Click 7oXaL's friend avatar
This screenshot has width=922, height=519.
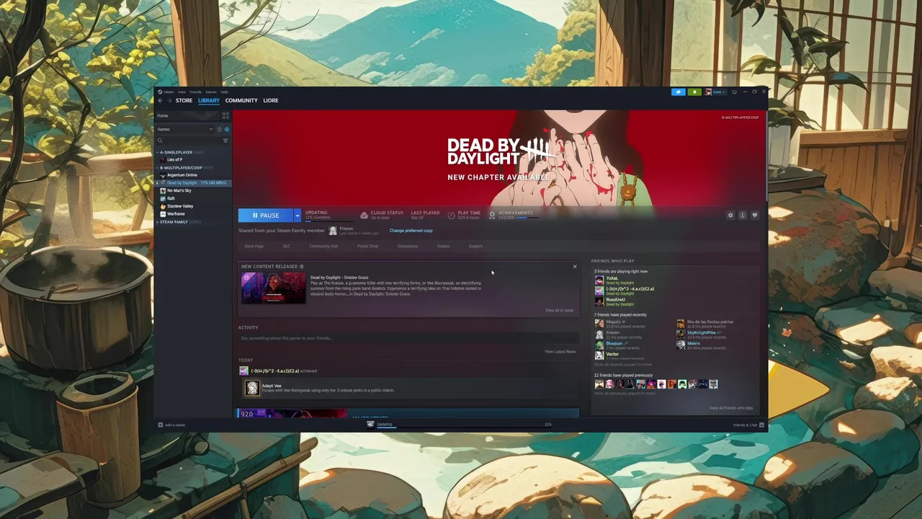click(599, 280)
